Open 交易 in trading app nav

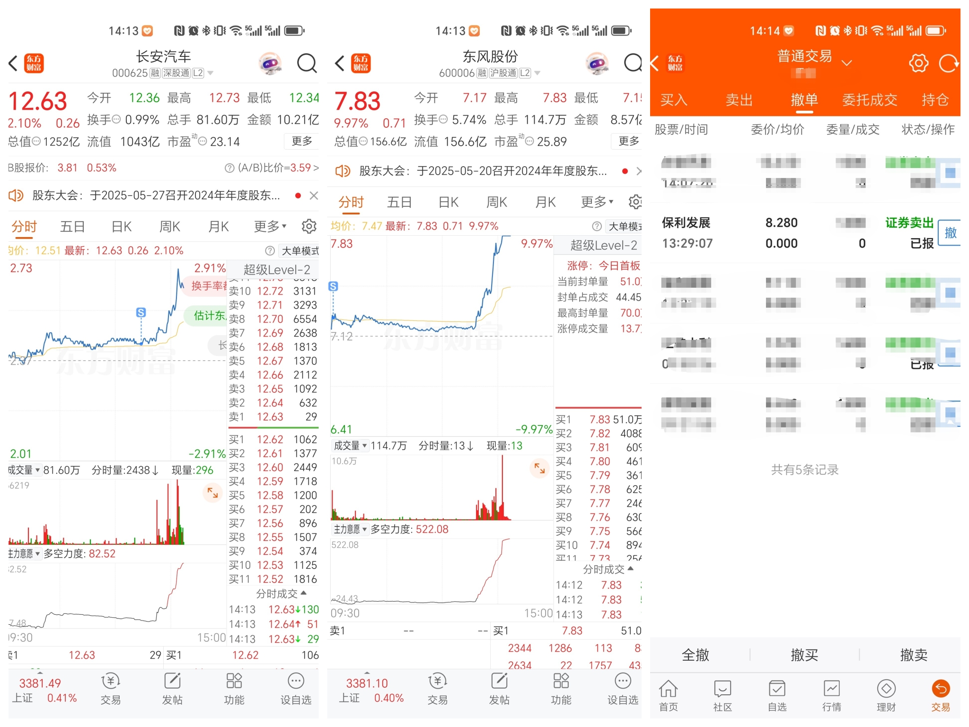click(941, 696)
